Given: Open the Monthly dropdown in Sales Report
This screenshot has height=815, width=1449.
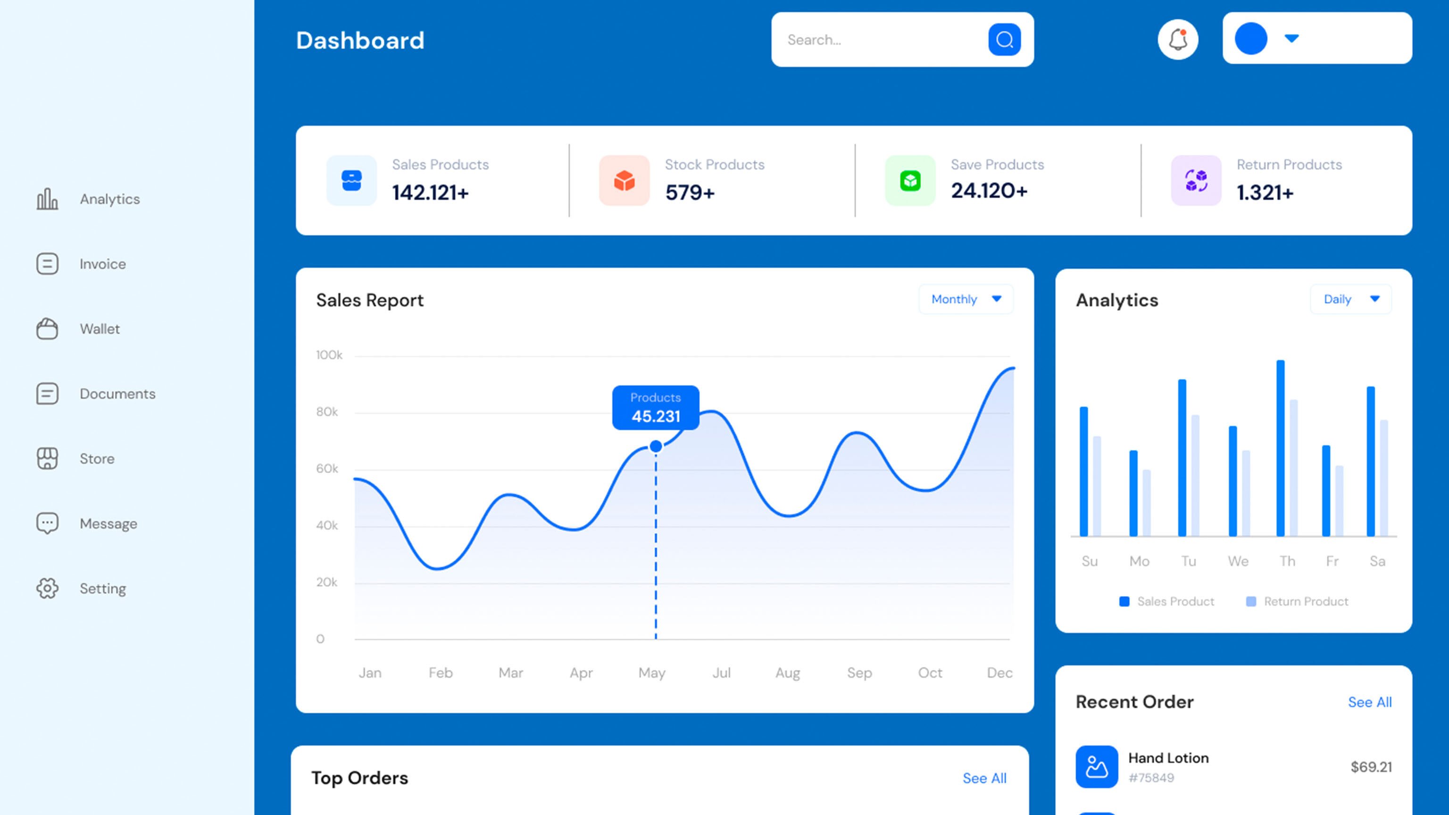Looking at the screenshot, I should pyautogui.click(x=966, y=299).
